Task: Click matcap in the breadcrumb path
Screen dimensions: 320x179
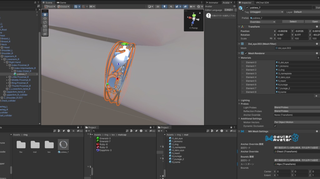Action: [x=122, y=135]
